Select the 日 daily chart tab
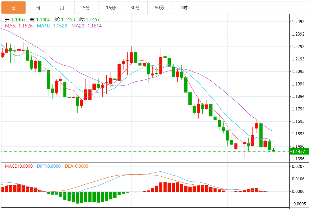309x209 pixels. tap(13, 8)
